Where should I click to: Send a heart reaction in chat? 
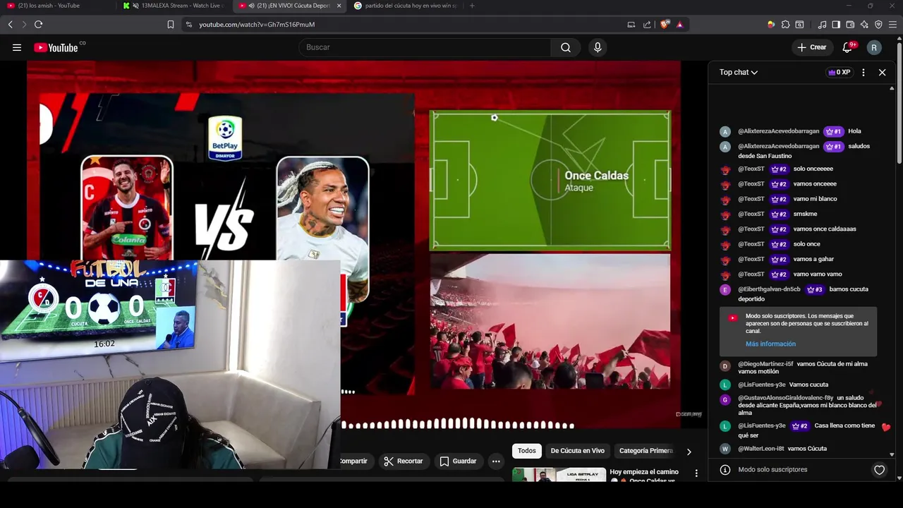coord(879,470)
